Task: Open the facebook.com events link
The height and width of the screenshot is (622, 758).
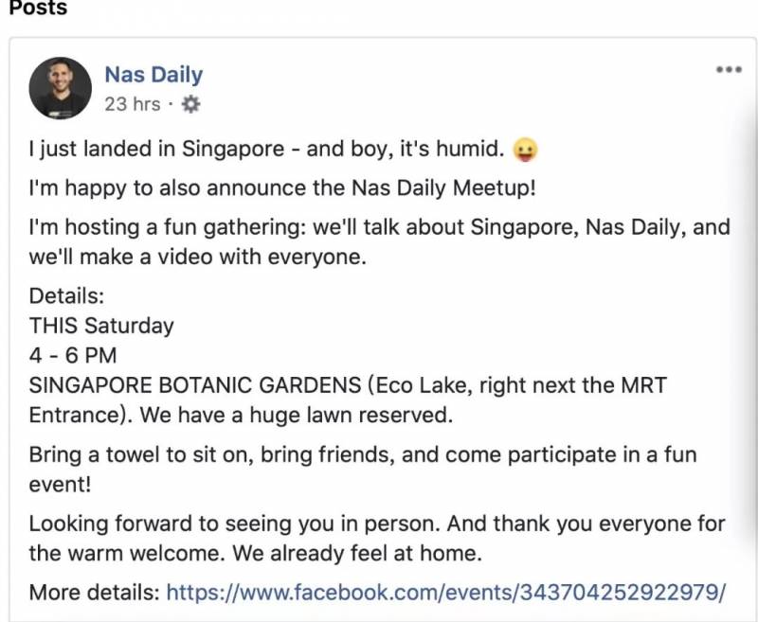Action: pos(446,593)
